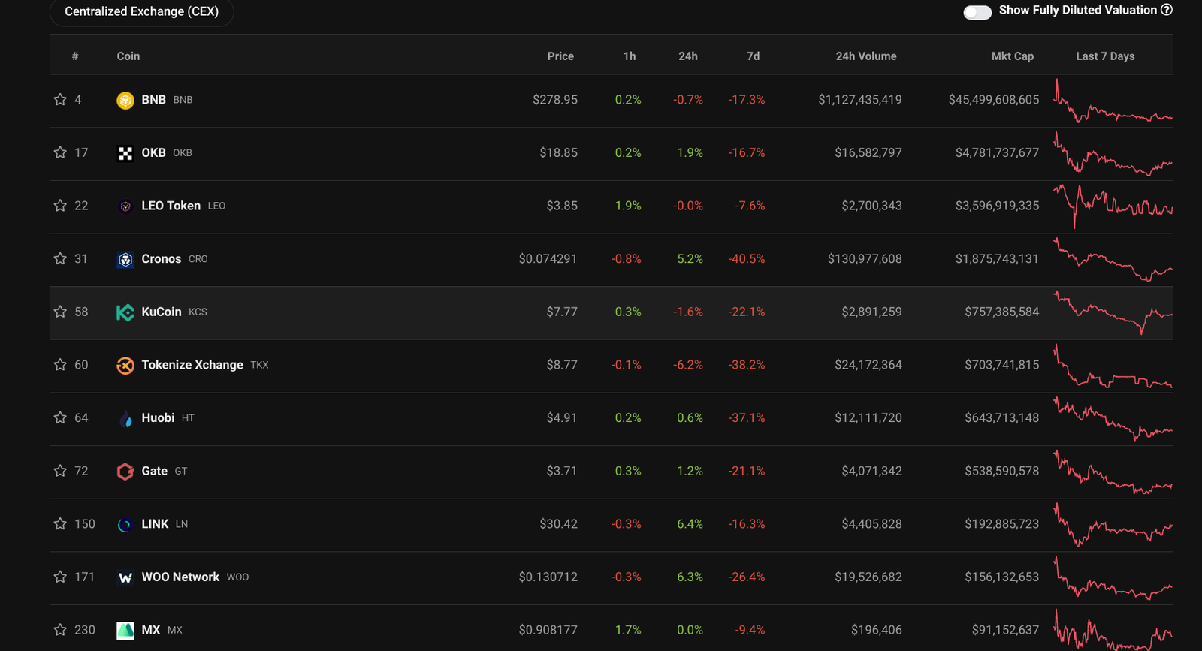Sort by Coin column header
The image size is (1202, 651).
(x=128, y=56)
